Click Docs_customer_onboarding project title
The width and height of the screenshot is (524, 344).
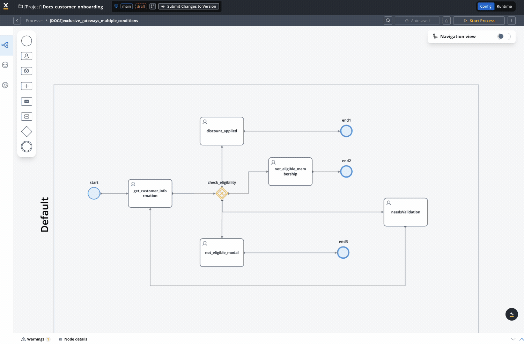[73, 7]
